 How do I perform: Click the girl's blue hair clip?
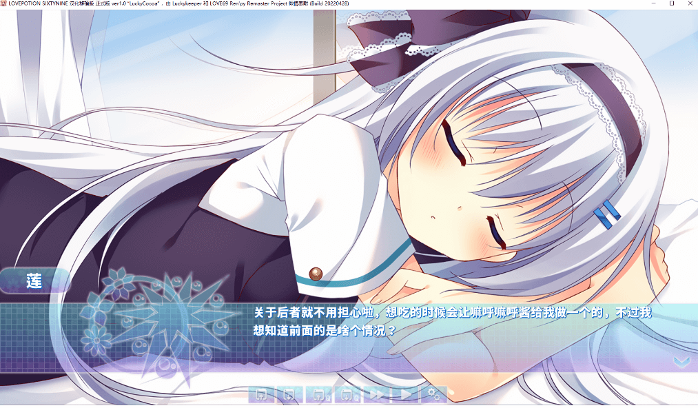click(x=607, y=214)
